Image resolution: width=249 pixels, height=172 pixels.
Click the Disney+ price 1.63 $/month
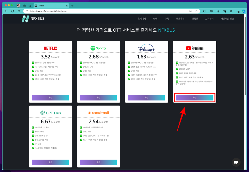coord(146,57)
